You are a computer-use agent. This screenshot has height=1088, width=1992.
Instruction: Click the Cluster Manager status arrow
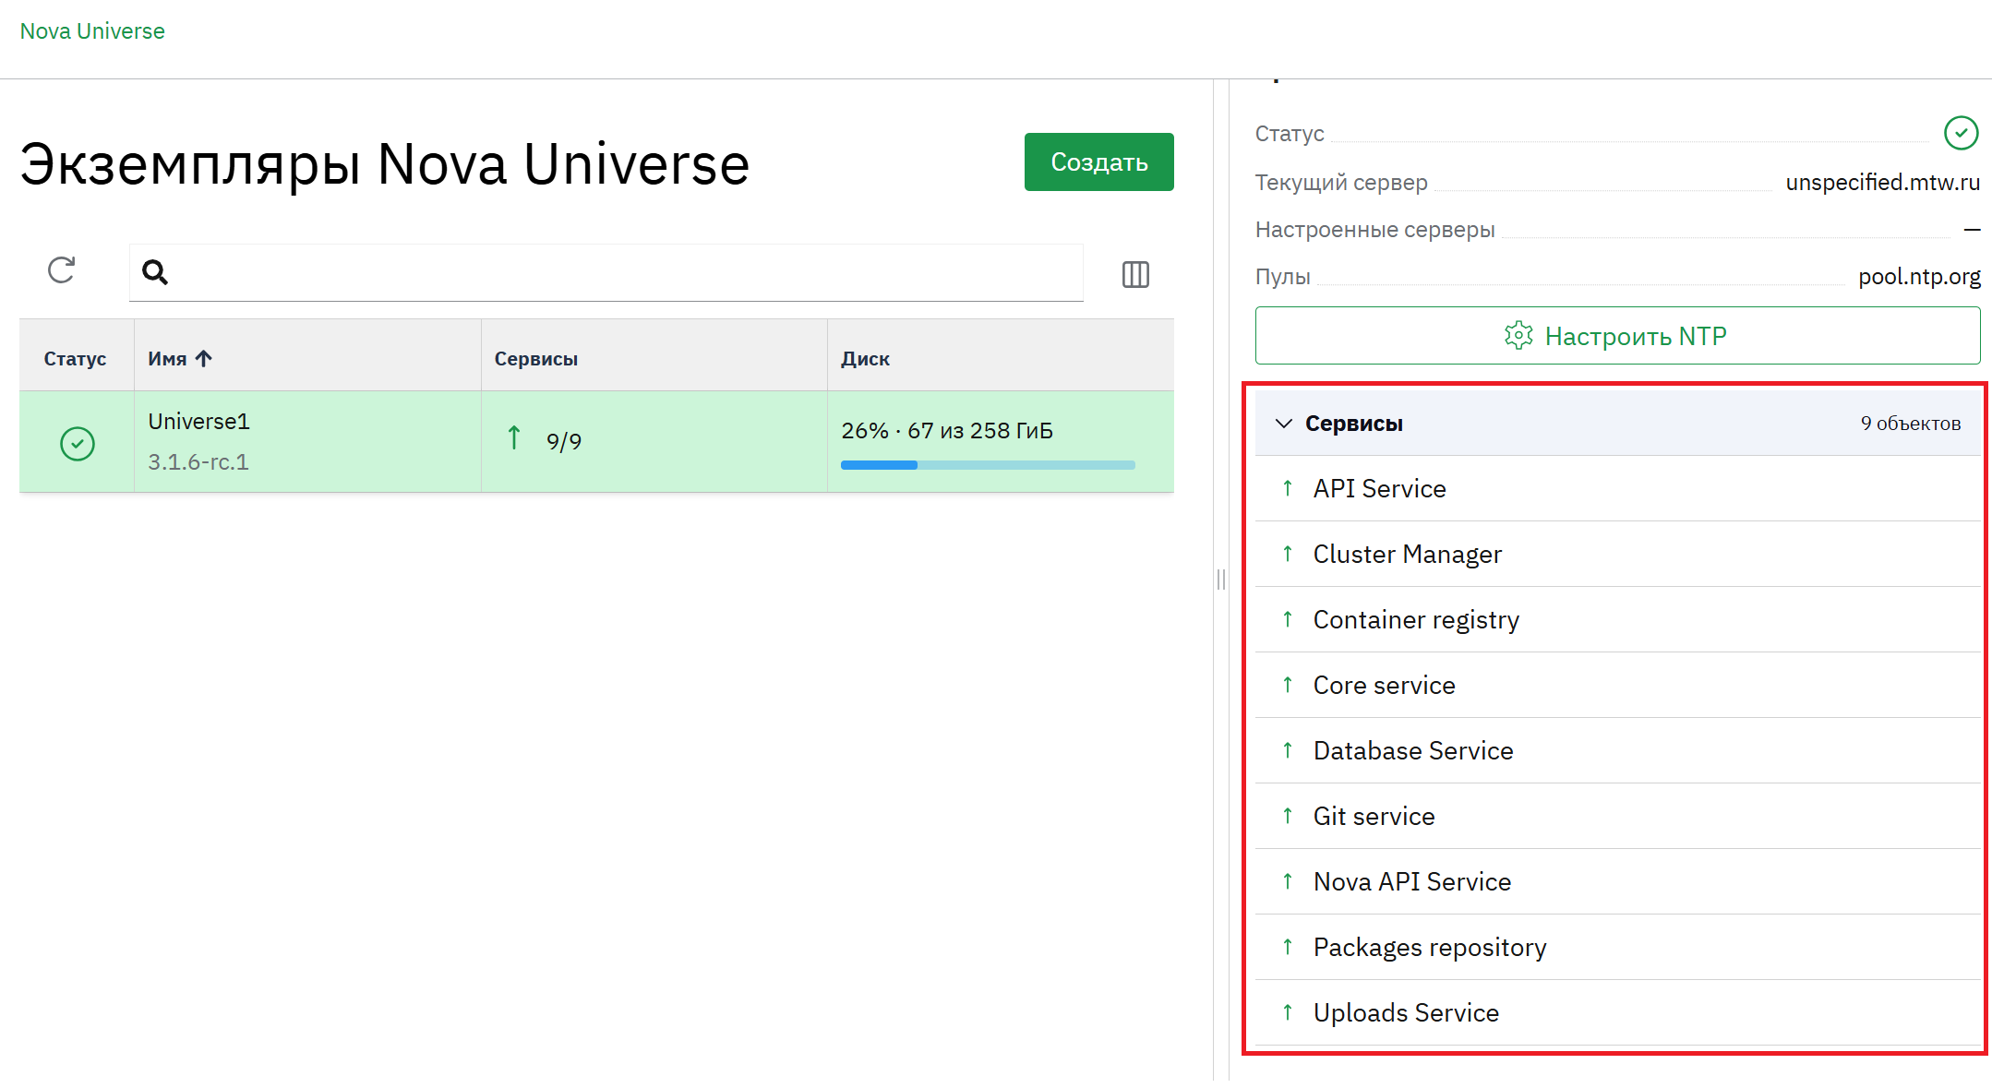click(x=1288, y=553)
